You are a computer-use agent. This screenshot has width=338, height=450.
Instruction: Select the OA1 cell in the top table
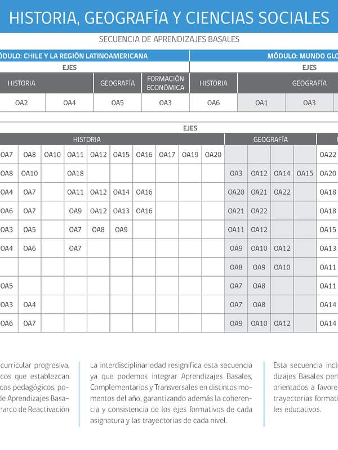pos(261,103)
